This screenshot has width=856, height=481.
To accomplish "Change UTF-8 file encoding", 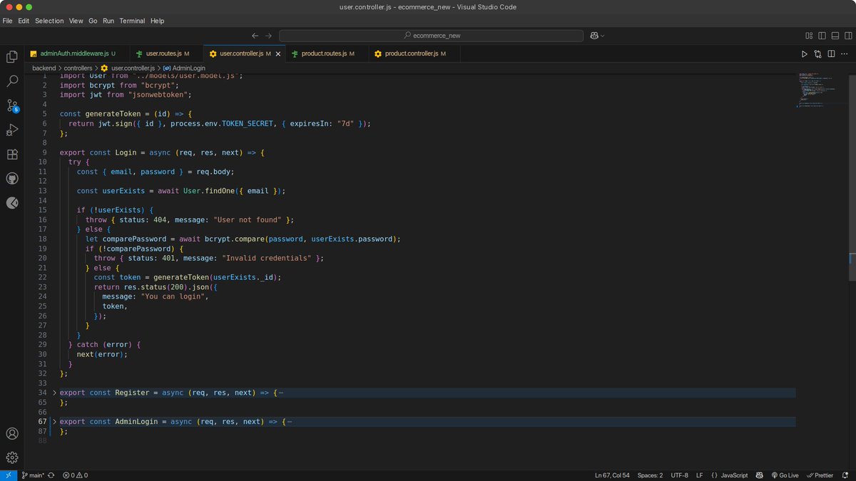I will [680, 475].
